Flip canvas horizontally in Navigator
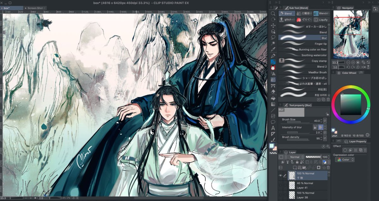 coord(364,67)
